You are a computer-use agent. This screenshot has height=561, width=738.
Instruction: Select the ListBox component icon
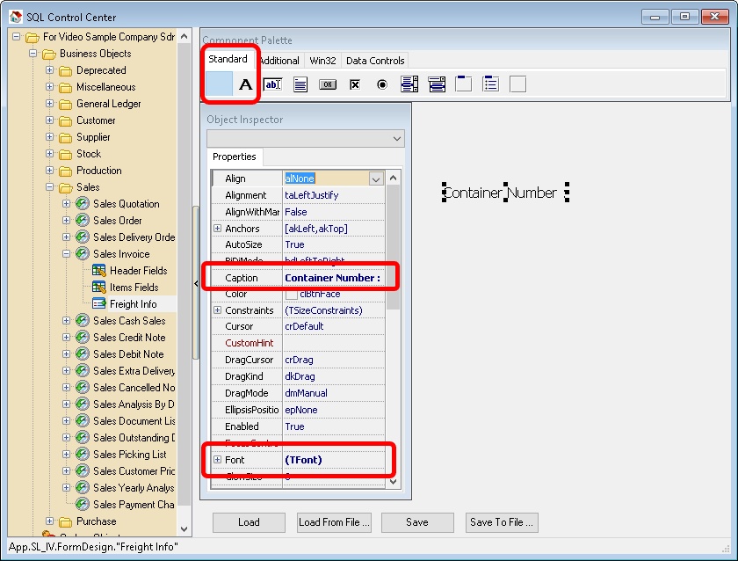[x=409, y=84]
